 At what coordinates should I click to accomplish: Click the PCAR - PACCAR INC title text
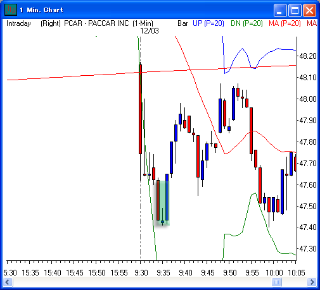coord(96,23)
